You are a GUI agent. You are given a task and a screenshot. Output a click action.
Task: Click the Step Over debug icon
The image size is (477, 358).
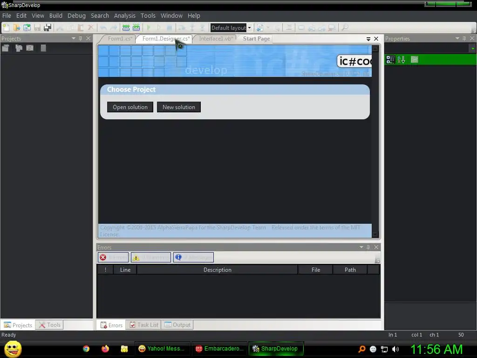tap(182, 28)
